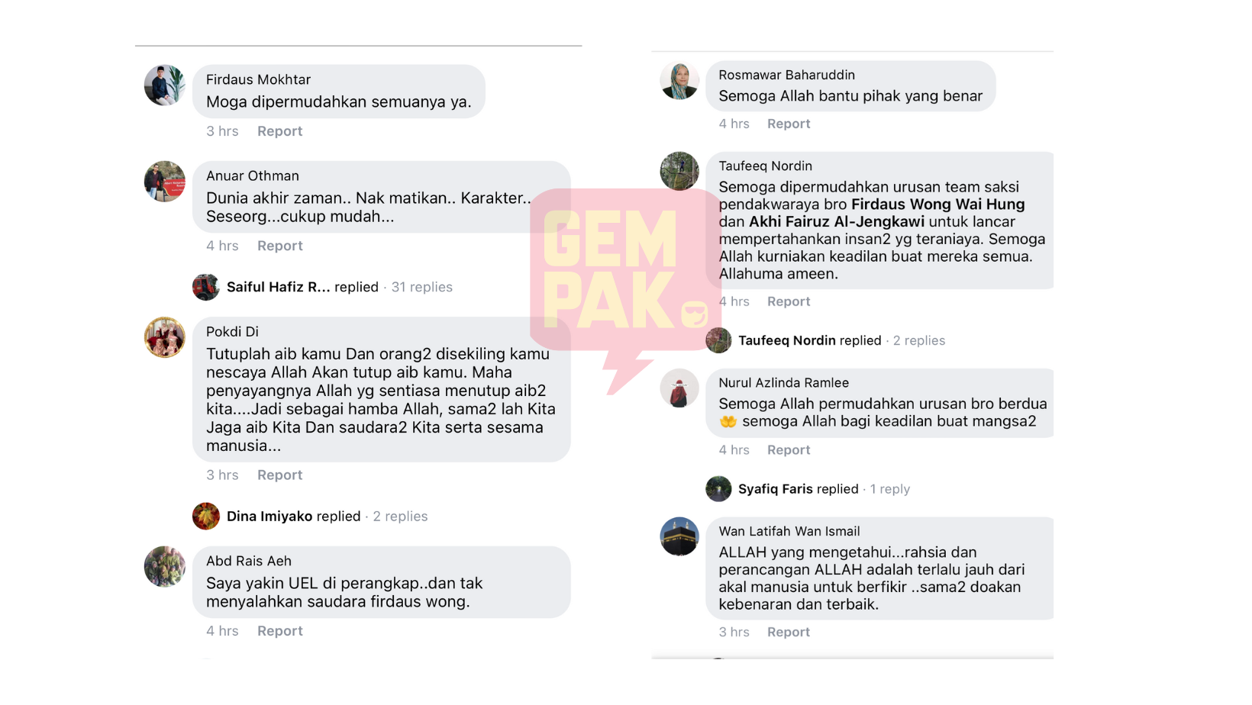Report Pokdi Di's comment

(x=279, y=475)
